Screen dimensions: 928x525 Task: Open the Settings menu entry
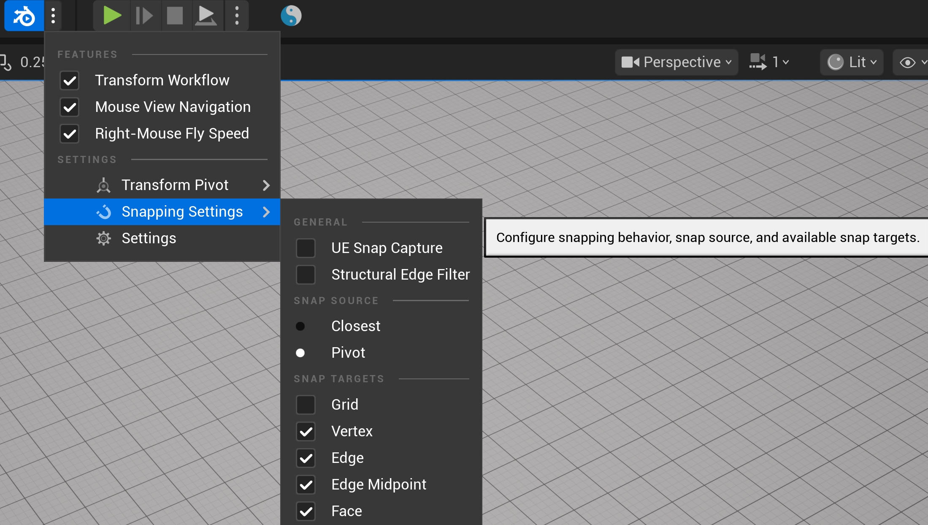pyautogui.click(x=162, y=238)
